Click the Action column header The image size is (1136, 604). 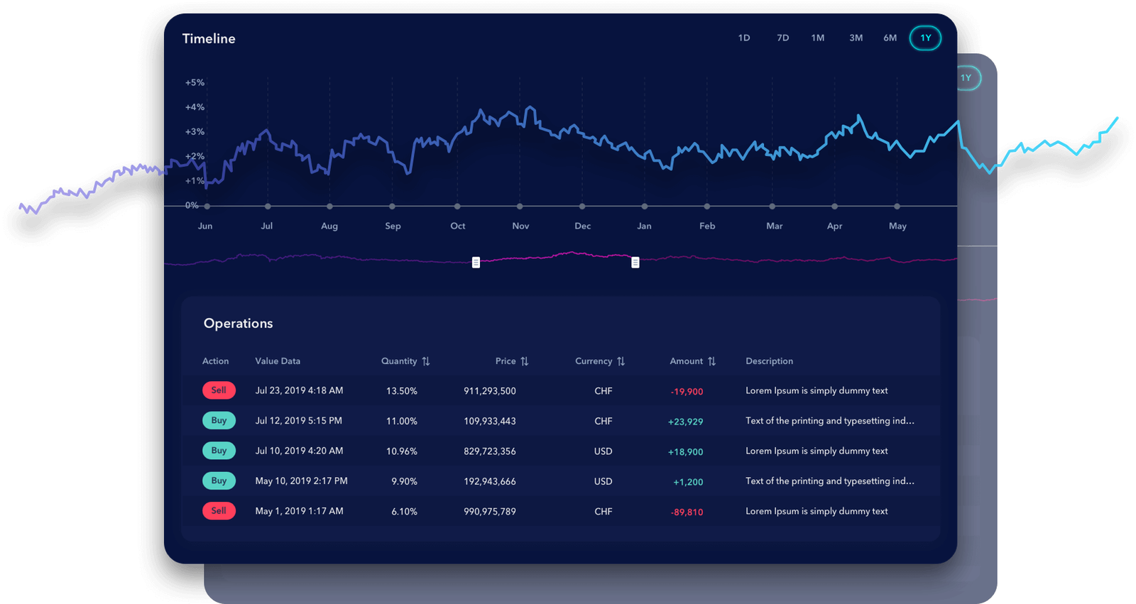[216, 361]
